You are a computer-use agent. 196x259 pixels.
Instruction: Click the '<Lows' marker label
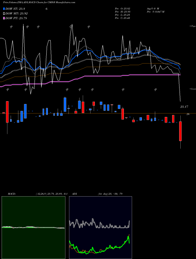tap(192, 89)
